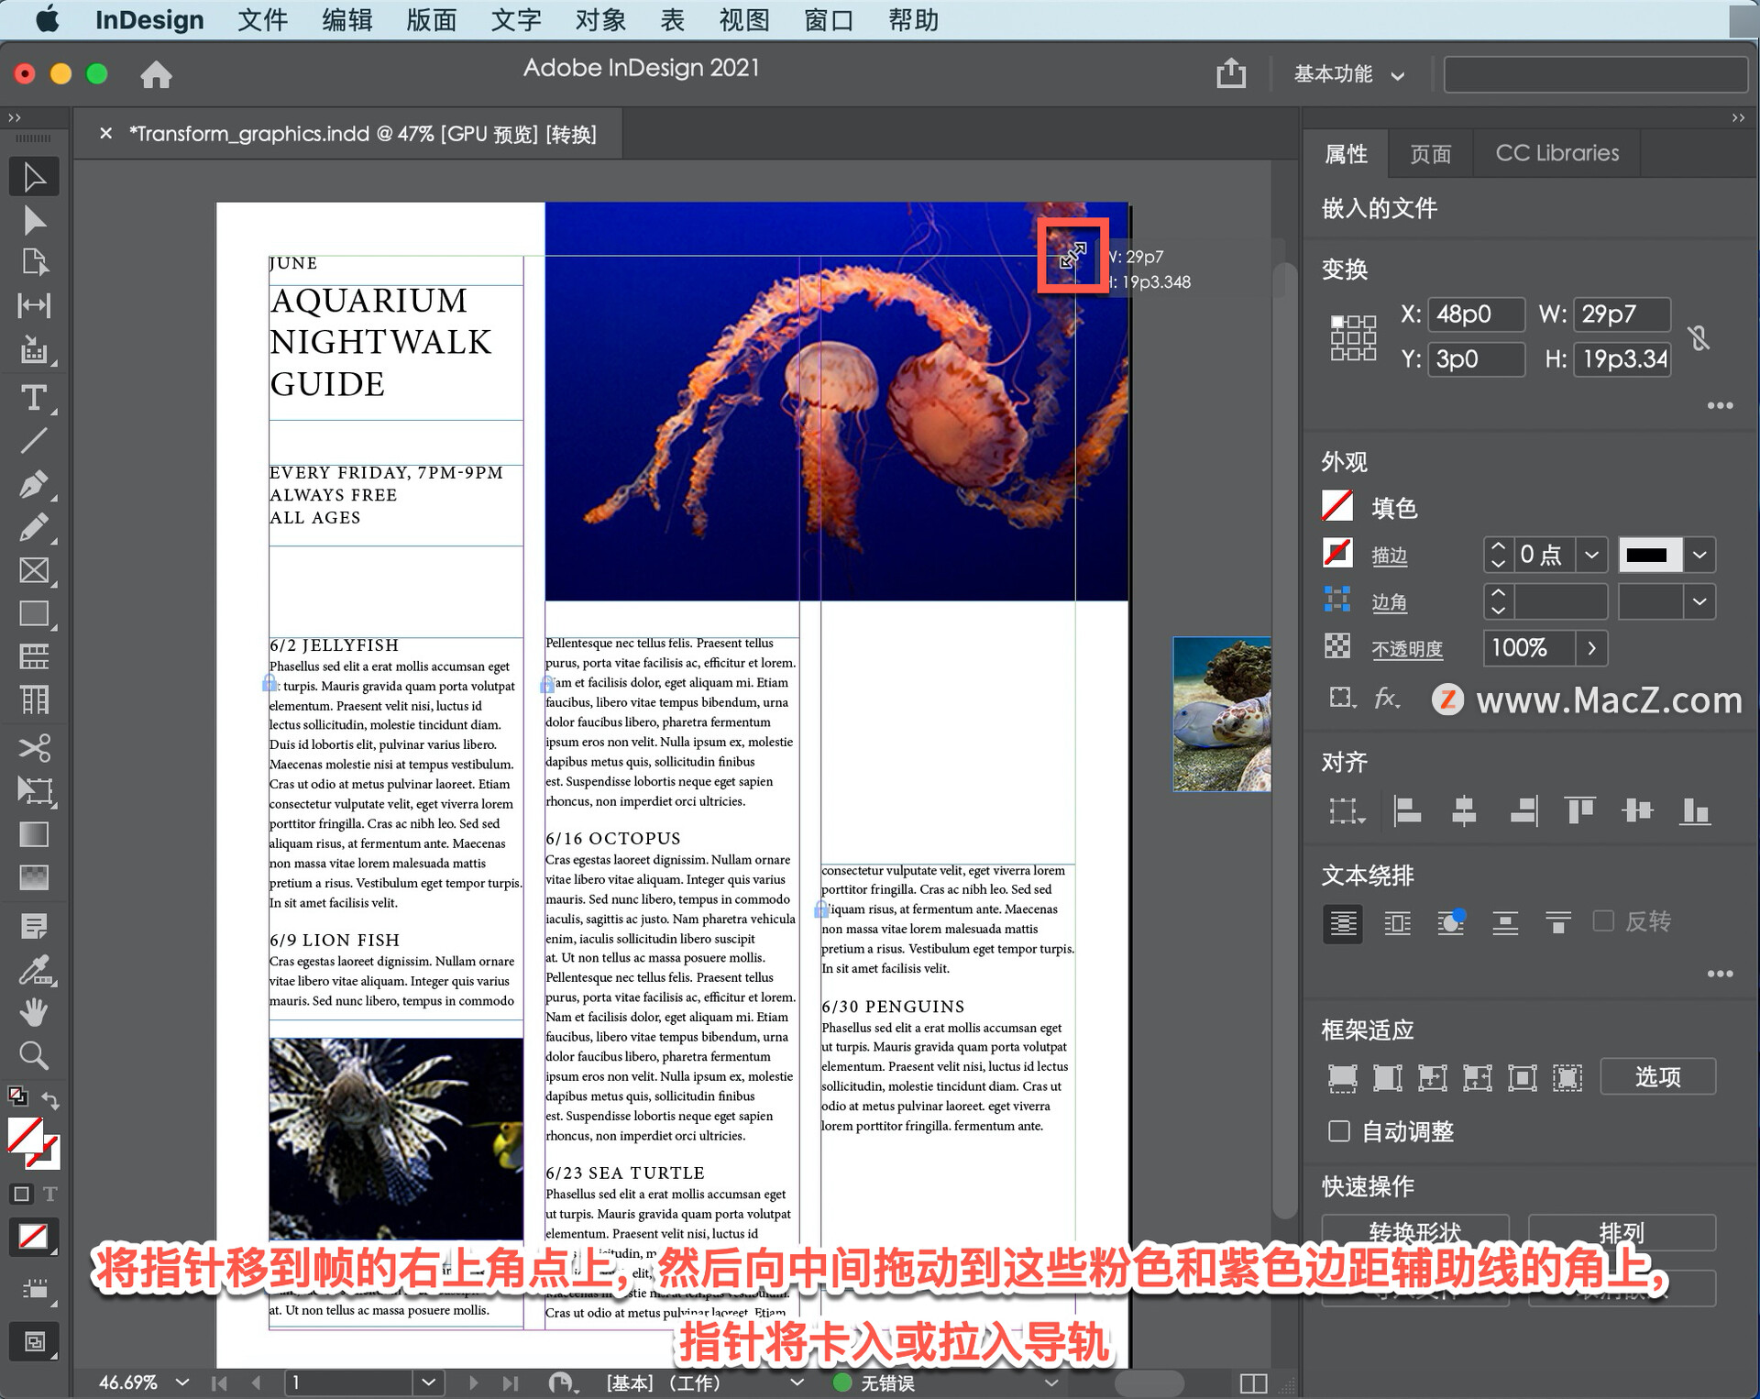Switch to the 页面 tab
Viewport: 1760px width, 1399px height.
click(x=1429, y=153)
